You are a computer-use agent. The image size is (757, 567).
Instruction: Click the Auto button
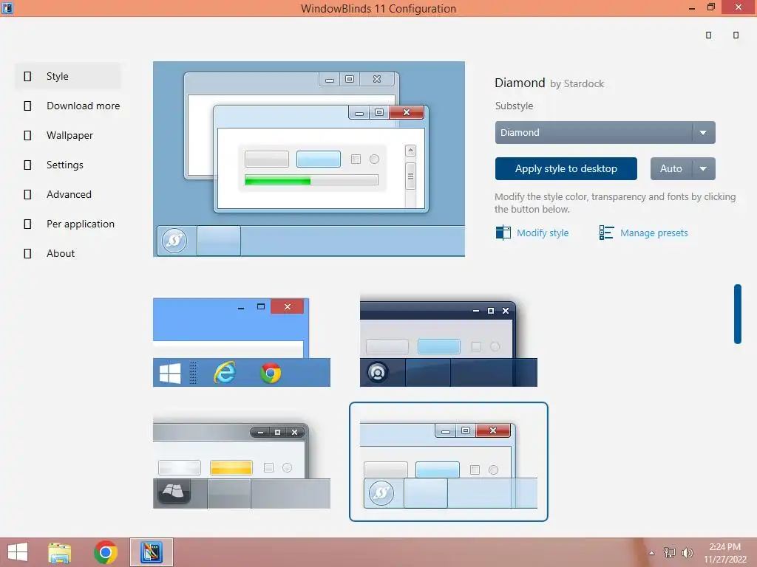point(671,169)
